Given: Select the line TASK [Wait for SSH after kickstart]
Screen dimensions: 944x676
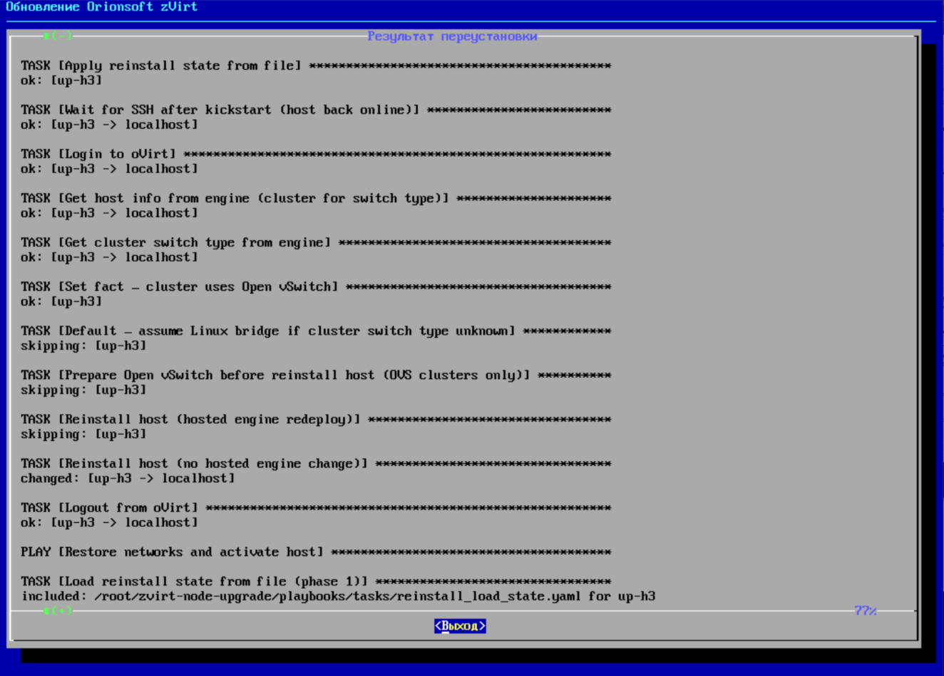Looking at the screenshot, I should pos(316,110).
